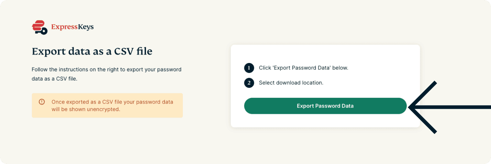Click blank bottom area of white instruction card
Screen dimensions: 491x164
(325, 121)
